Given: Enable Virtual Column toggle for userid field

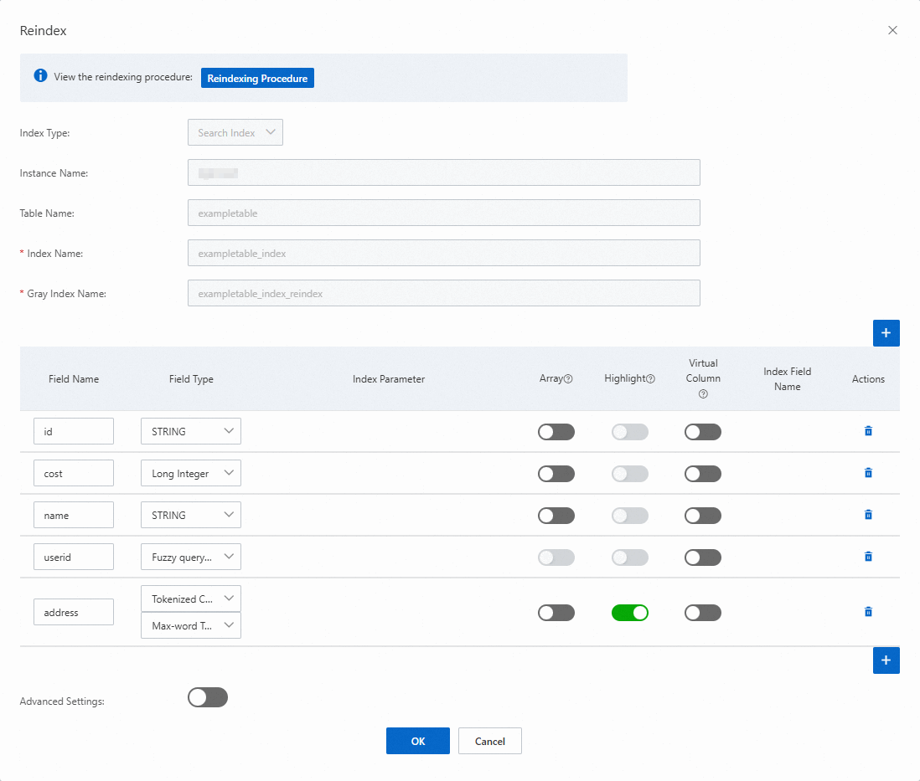Looking at the screenshot, I should click(x=703, y=557).
